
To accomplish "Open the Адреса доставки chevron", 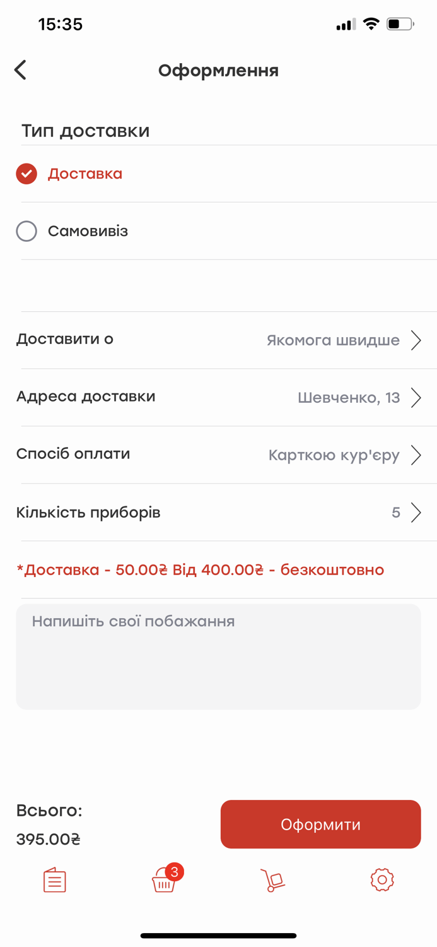I will (x=416, y=397).
